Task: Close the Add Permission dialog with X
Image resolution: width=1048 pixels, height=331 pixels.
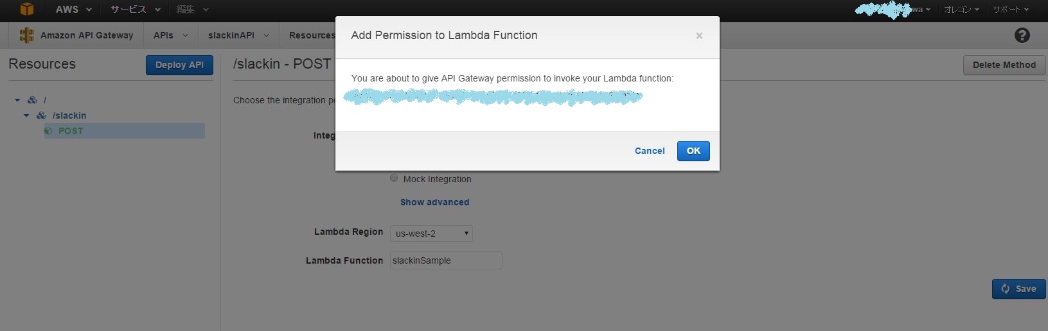Action: point(699,36)
